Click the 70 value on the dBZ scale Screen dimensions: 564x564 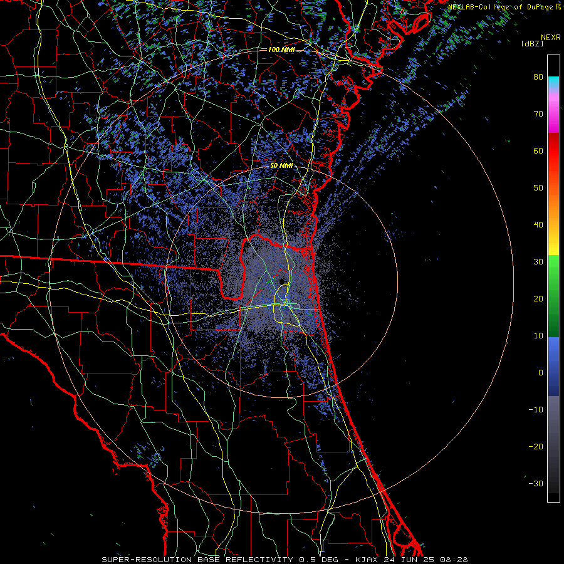click(538, 113)
